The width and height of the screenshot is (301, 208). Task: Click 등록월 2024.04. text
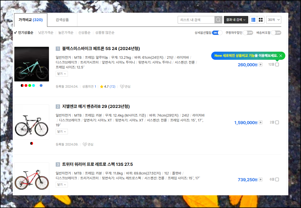coord(67,87)
